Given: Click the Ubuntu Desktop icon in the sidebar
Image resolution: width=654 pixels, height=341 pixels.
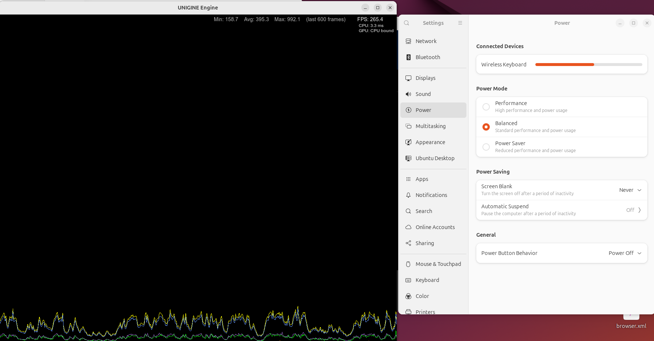Looking at the screenshot, I should click(408, 158).
